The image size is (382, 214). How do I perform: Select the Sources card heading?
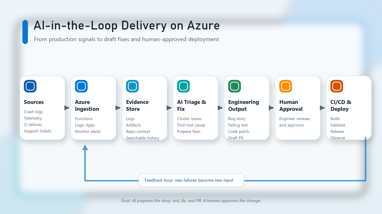[x=34, y=102]
